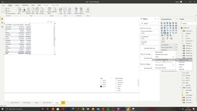Remove Sub-Category from Values with X
The height and width of the screenshot is (111, 197).
[176, 45]
